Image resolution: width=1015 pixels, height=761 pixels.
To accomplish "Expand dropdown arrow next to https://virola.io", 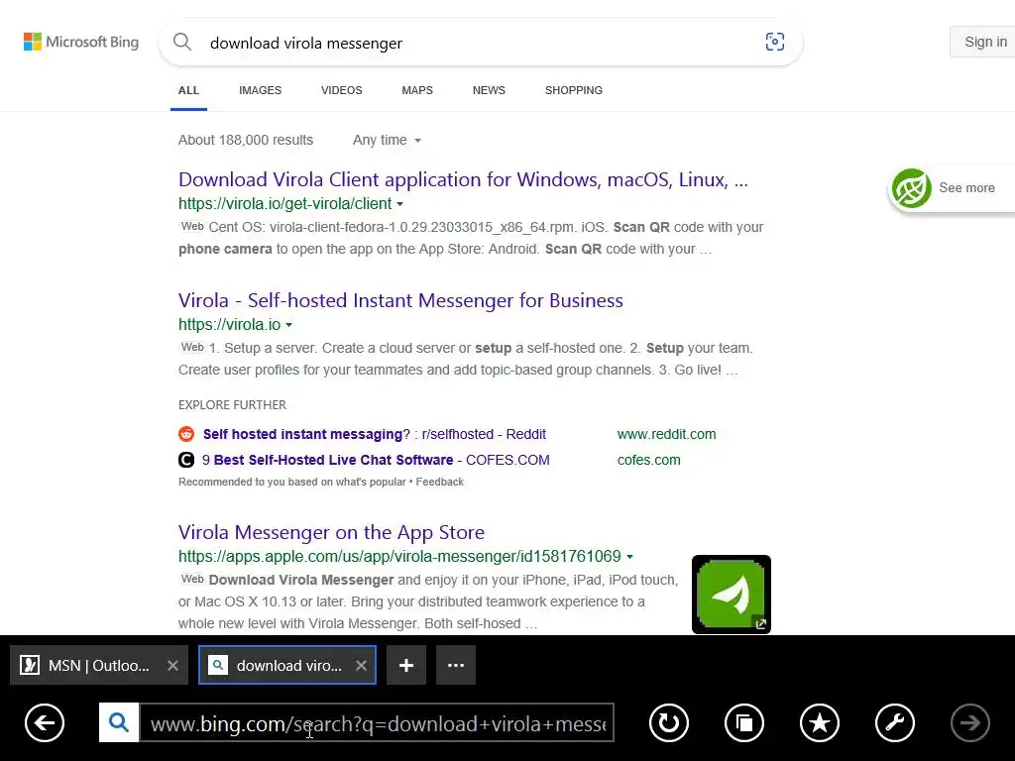I will click(288, 325).
